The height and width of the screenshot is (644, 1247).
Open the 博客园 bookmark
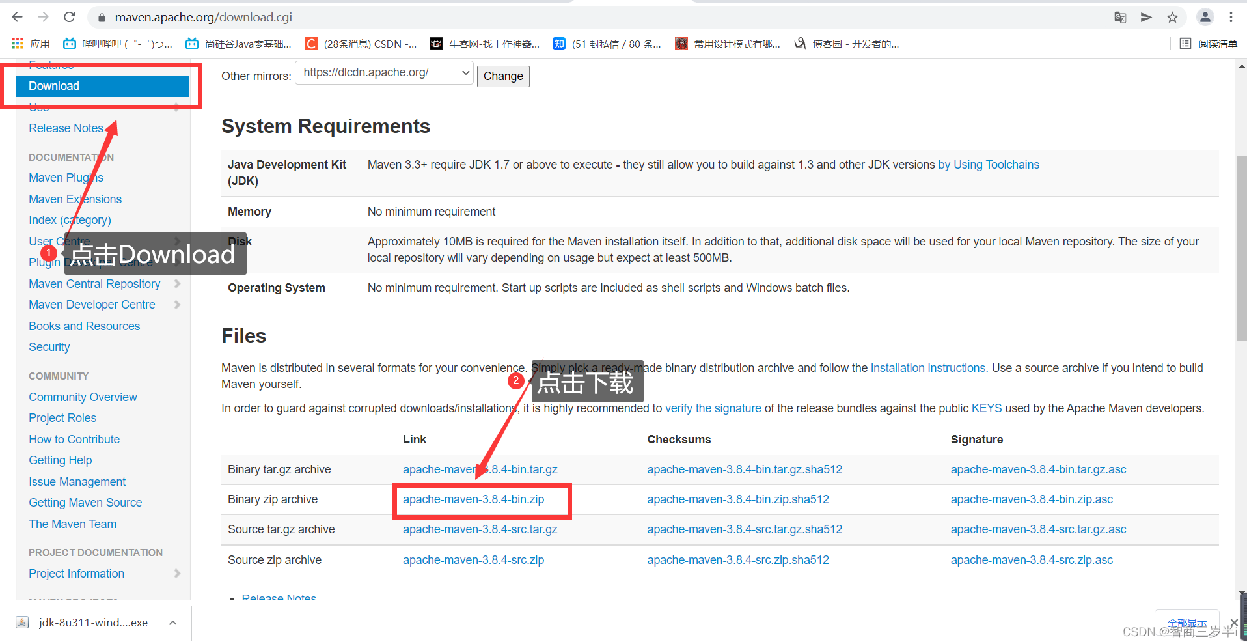tap(847, 44)
